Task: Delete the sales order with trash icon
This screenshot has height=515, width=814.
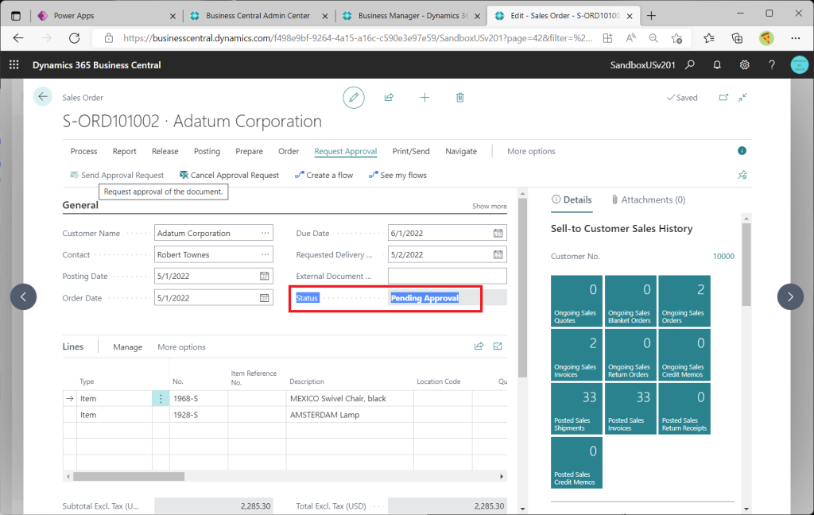Action: pos(460,98)
